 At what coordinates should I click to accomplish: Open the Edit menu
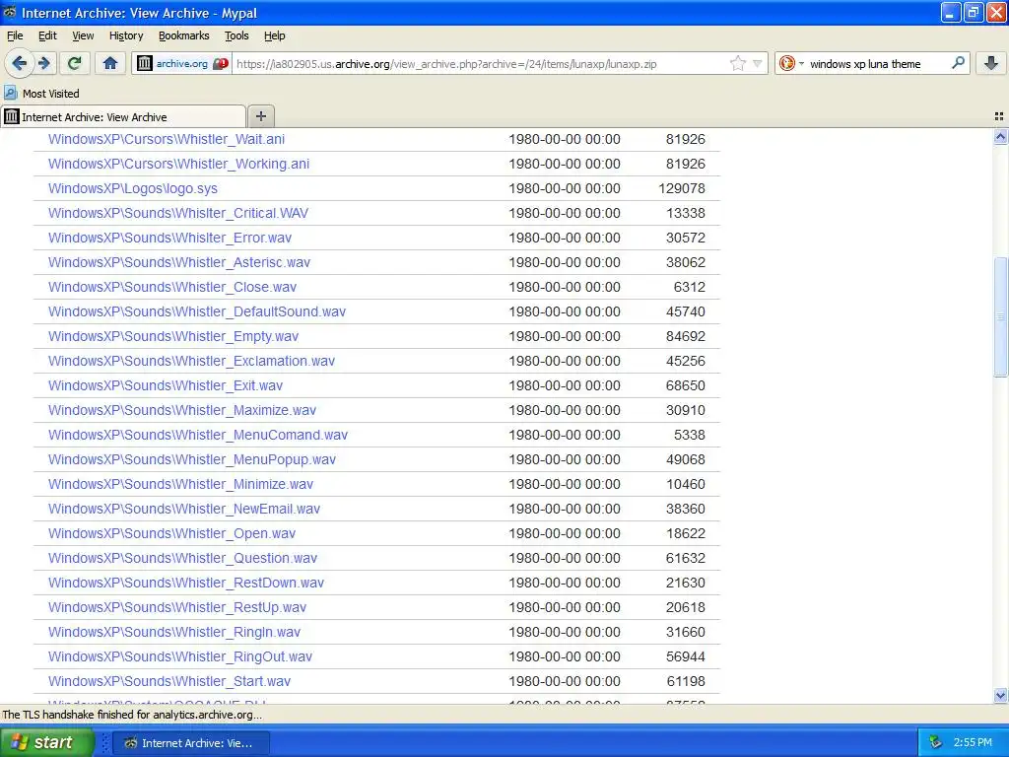tap(47, 35)
